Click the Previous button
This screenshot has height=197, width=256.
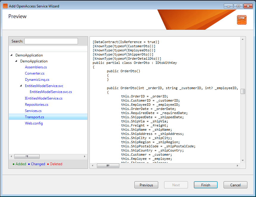pyautogui.click(x=146, y=185)
